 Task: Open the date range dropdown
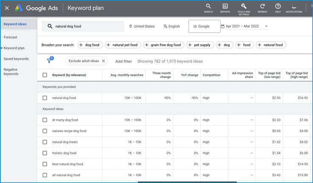tap(266, 26)
